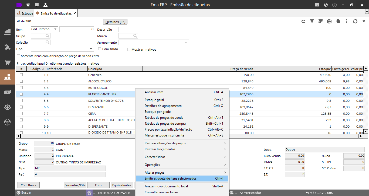This screenshot has width=369, height=196.
Task: Toggle the Com saldo checkbox
Action: 100,49
